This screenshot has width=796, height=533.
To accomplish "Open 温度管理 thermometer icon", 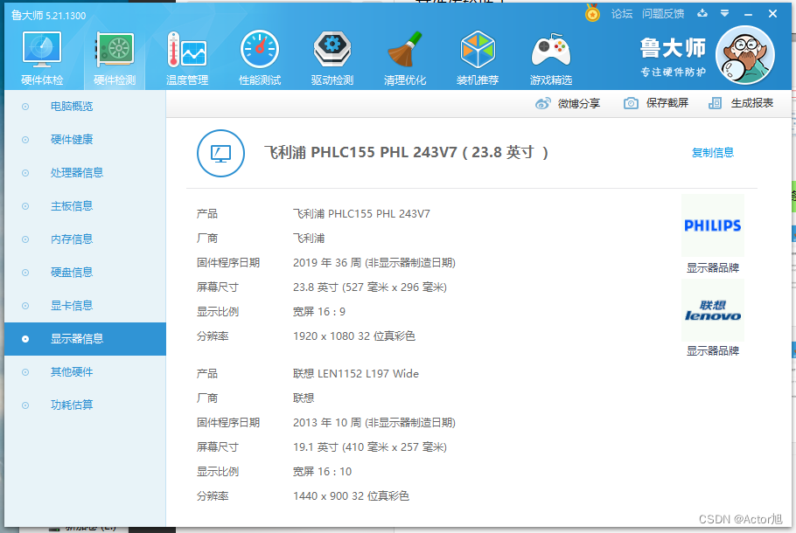I will (187, 50).
